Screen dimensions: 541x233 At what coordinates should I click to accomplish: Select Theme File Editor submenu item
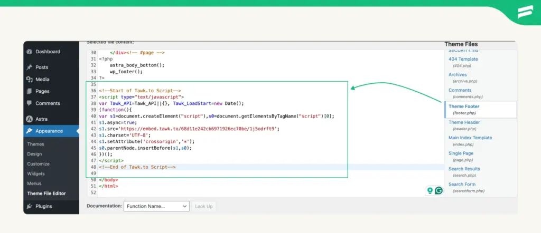coord(46,193)
